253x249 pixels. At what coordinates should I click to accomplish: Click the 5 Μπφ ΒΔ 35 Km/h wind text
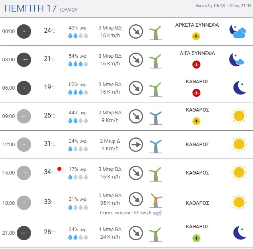point(110,199)
